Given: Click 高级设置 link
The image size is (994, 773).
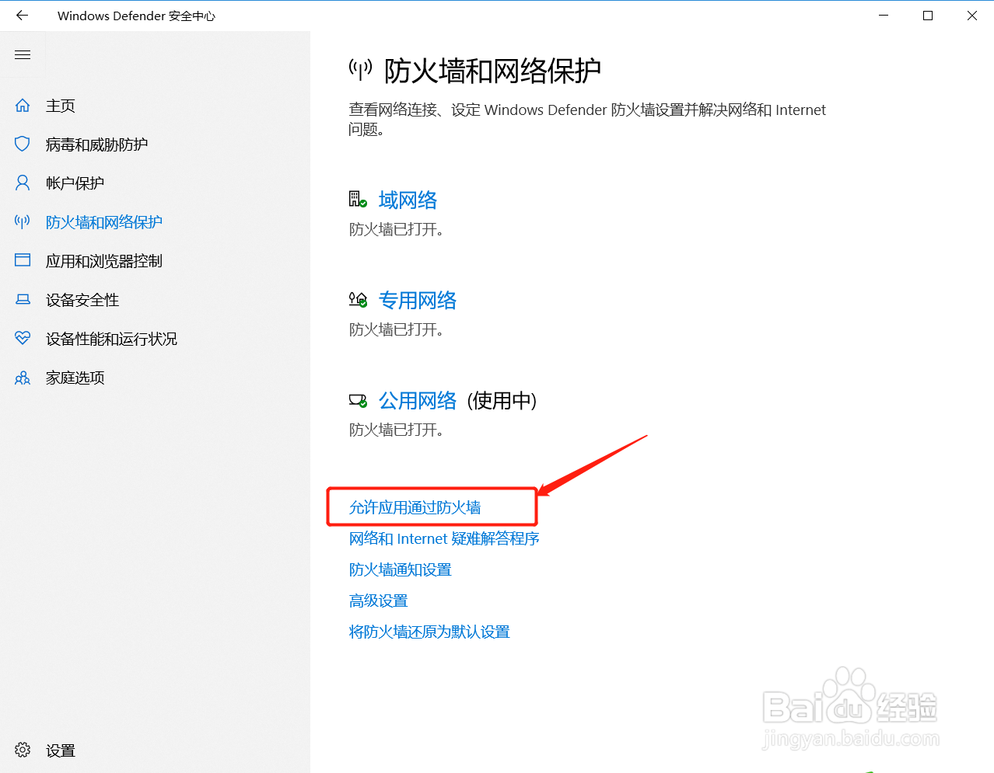Looking at the screenshot, I should (379, 601).
